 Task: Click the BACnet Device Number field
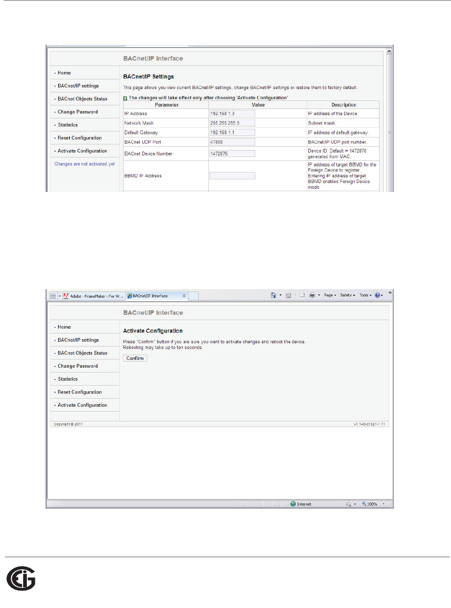click(232, 154)
